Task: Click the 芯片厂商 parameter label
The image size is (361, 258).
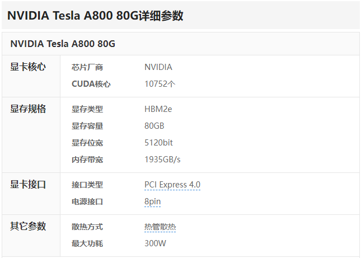Action: click(87, 67)
